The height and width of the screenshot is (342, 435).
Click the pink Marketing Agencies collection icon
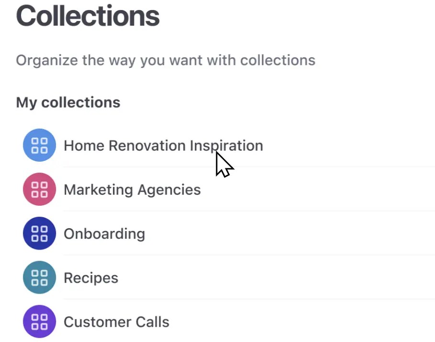pyautogui.click(x=40, y=189)
